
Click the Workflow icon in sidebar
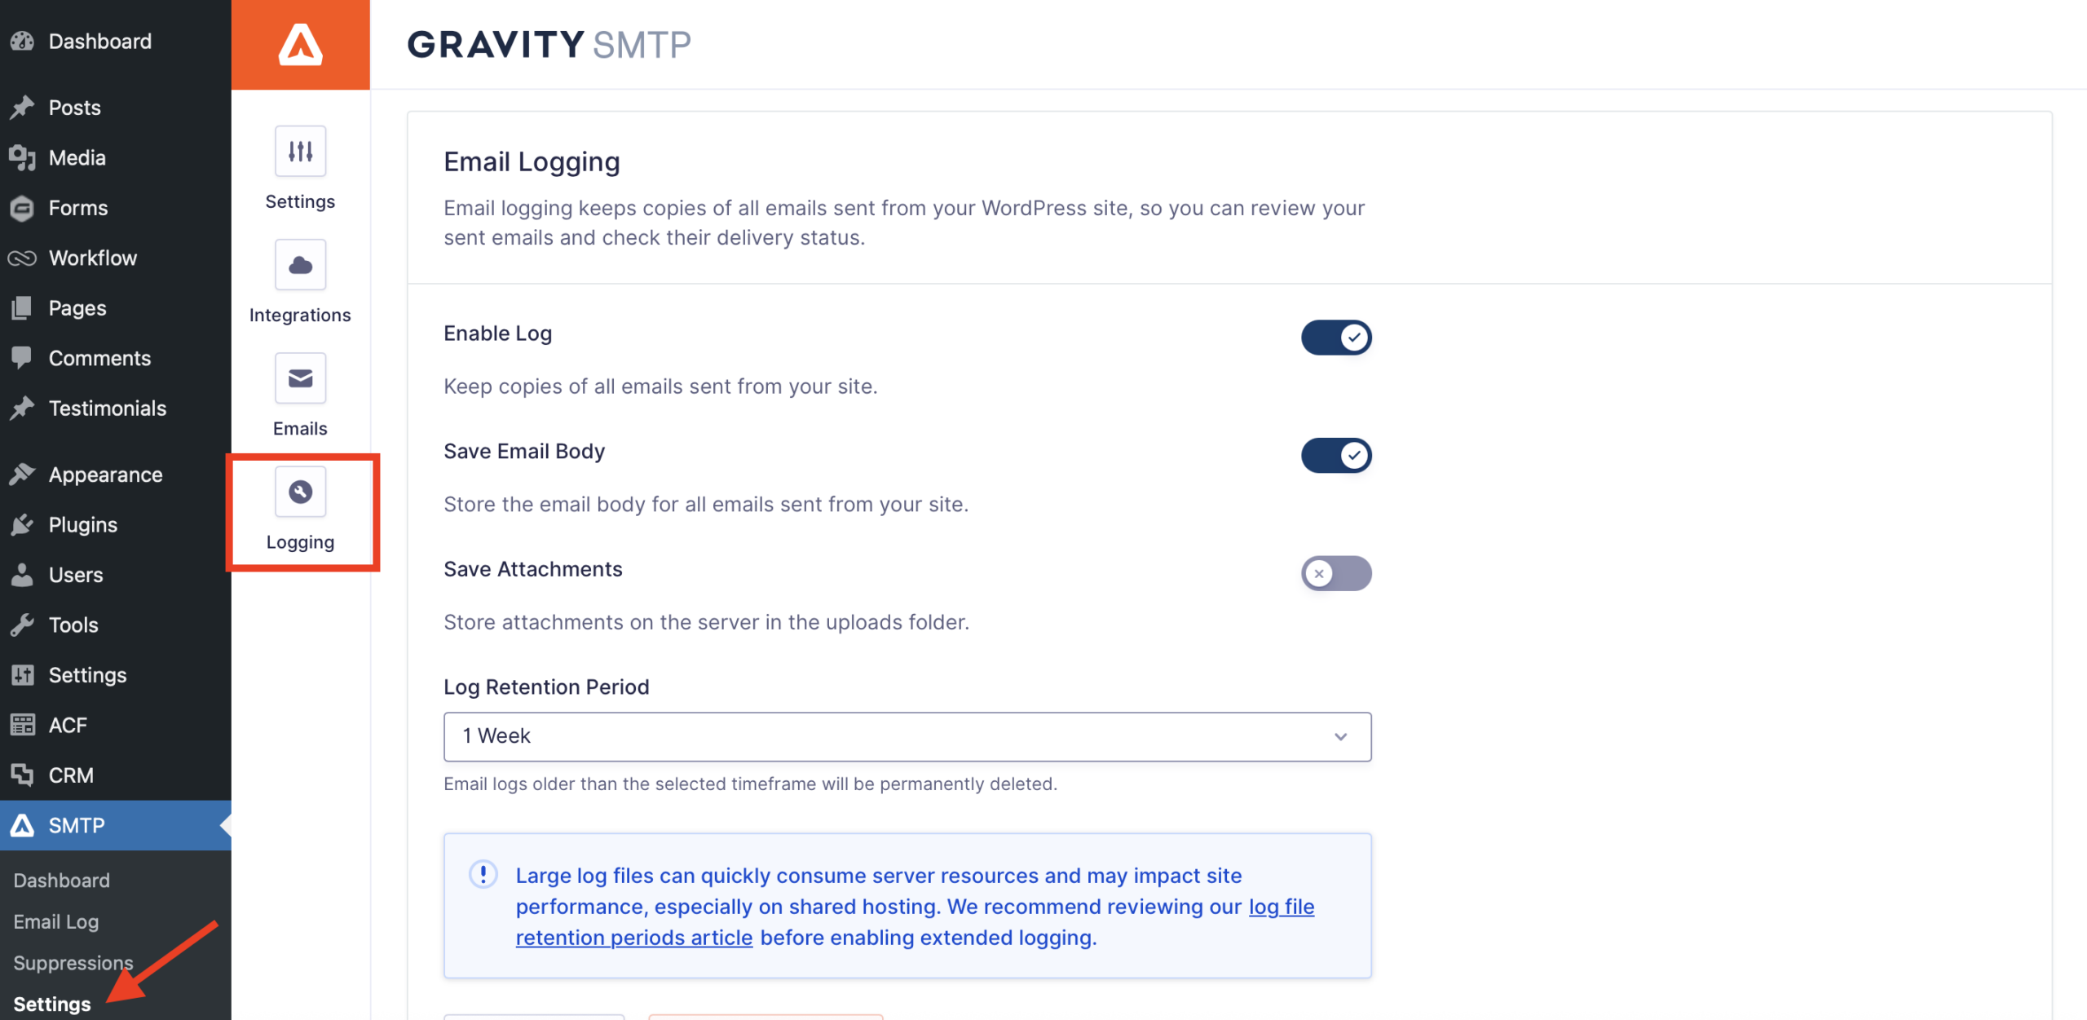point(22,258)
